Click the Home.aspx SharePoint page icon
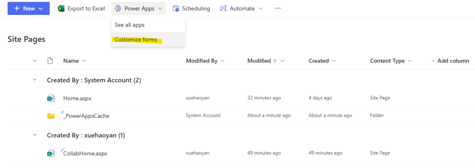The image size is (475, 168). tap(51, 98)
